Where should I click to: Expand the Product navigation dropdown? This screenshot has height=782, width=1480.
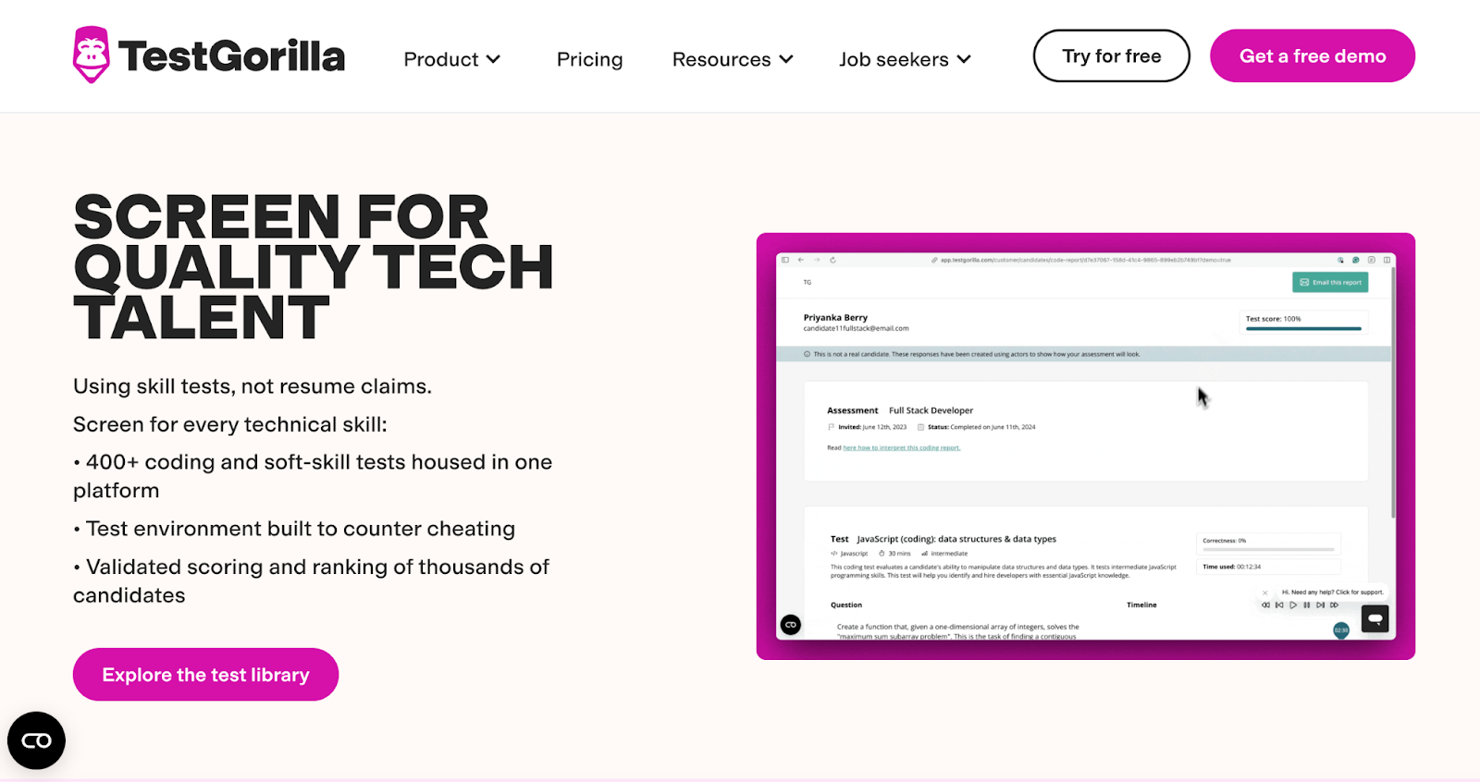click(x=451, y=58)
